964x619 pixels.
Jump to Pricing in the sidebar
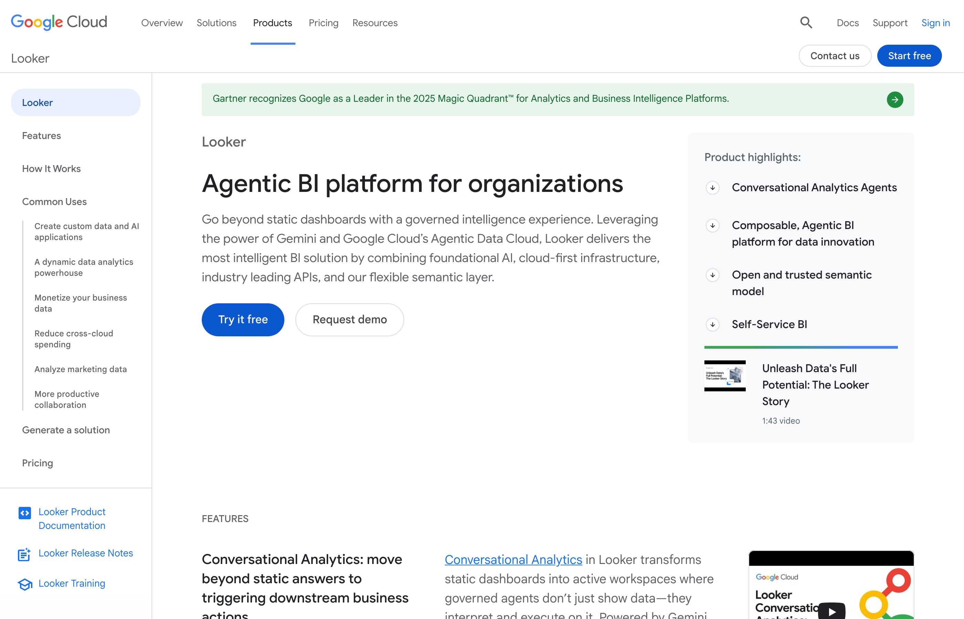38,463
